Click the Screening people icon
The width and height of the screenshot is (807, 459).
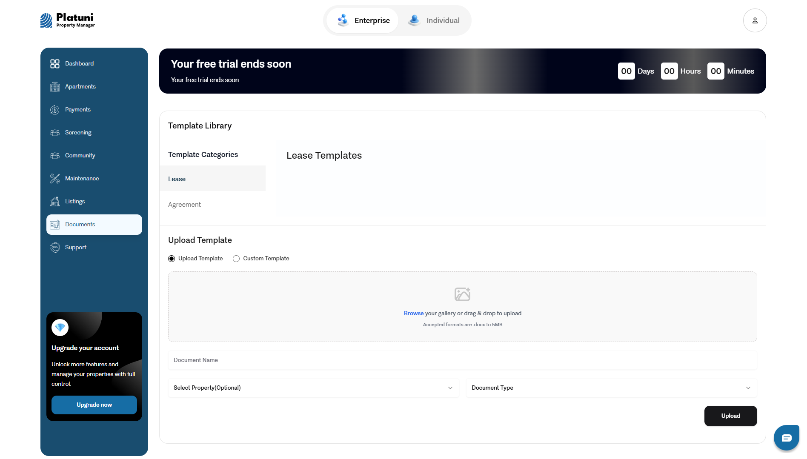[55, 133]
